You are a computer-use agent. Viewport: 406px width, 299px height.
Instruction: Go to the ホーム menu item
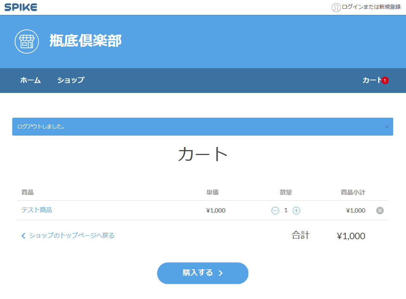coord(30,80)
